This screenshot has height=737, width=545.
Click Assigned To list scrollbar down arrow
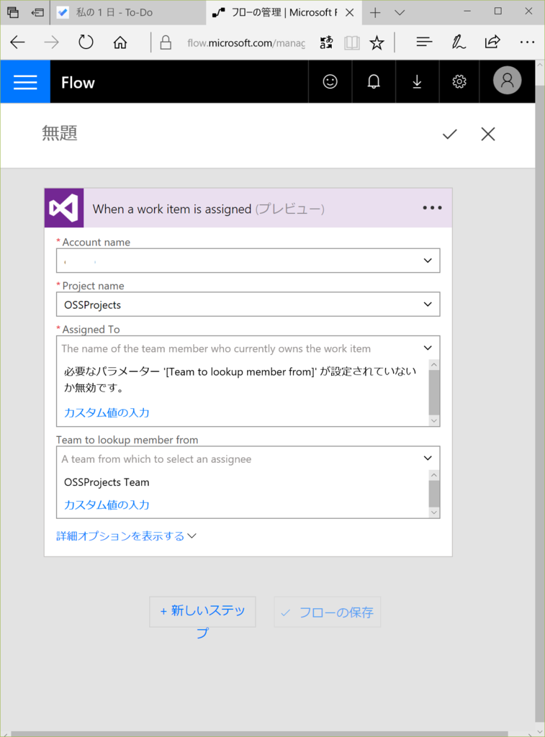(434, 420)
